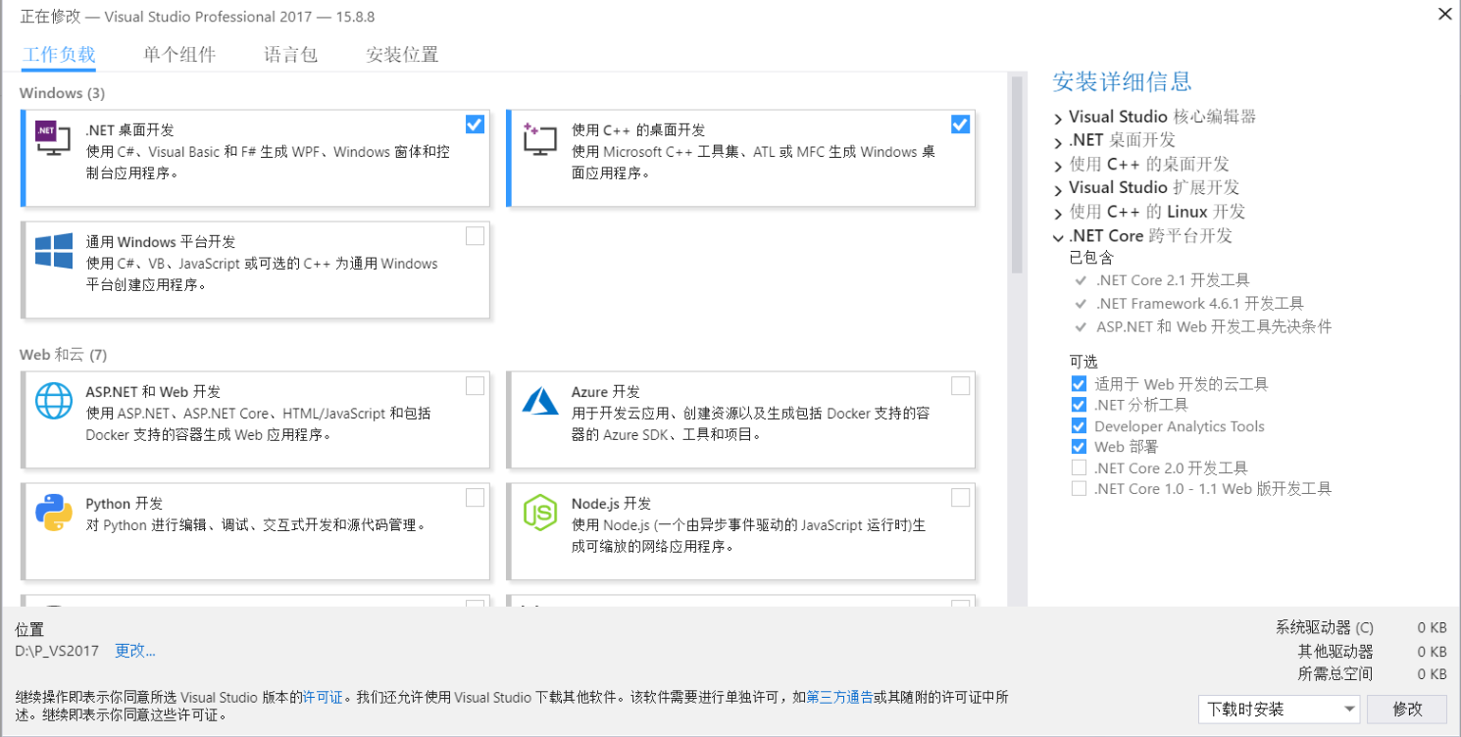Image resolution: width=1461 pixels, height=737 pixels.
Task: Go to the 安装位置 tab
Action: pyautogui.click(x=402, y=55)
